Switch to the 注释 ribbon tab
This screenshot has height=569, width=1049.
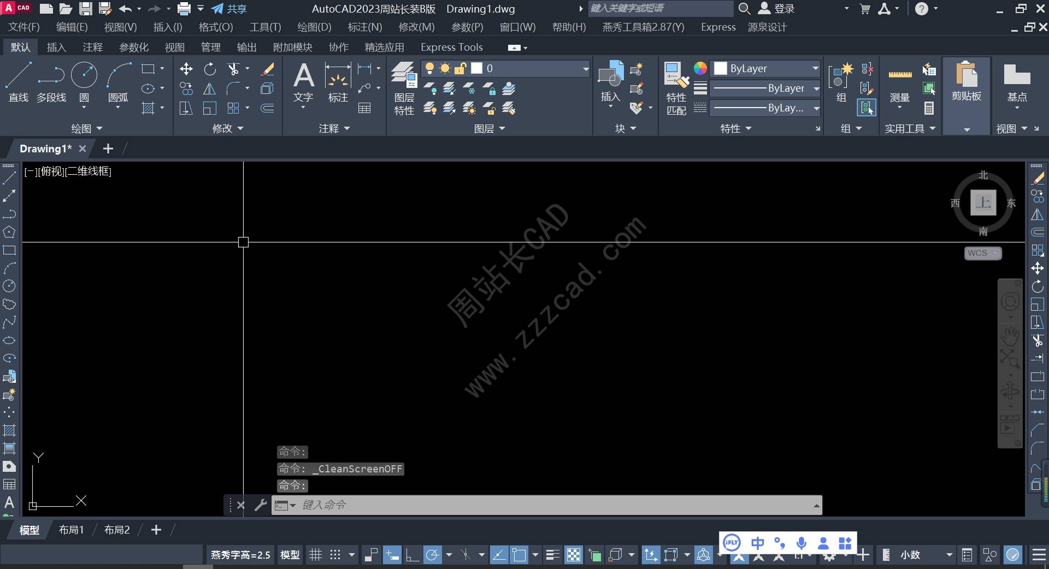coord(92,48)
